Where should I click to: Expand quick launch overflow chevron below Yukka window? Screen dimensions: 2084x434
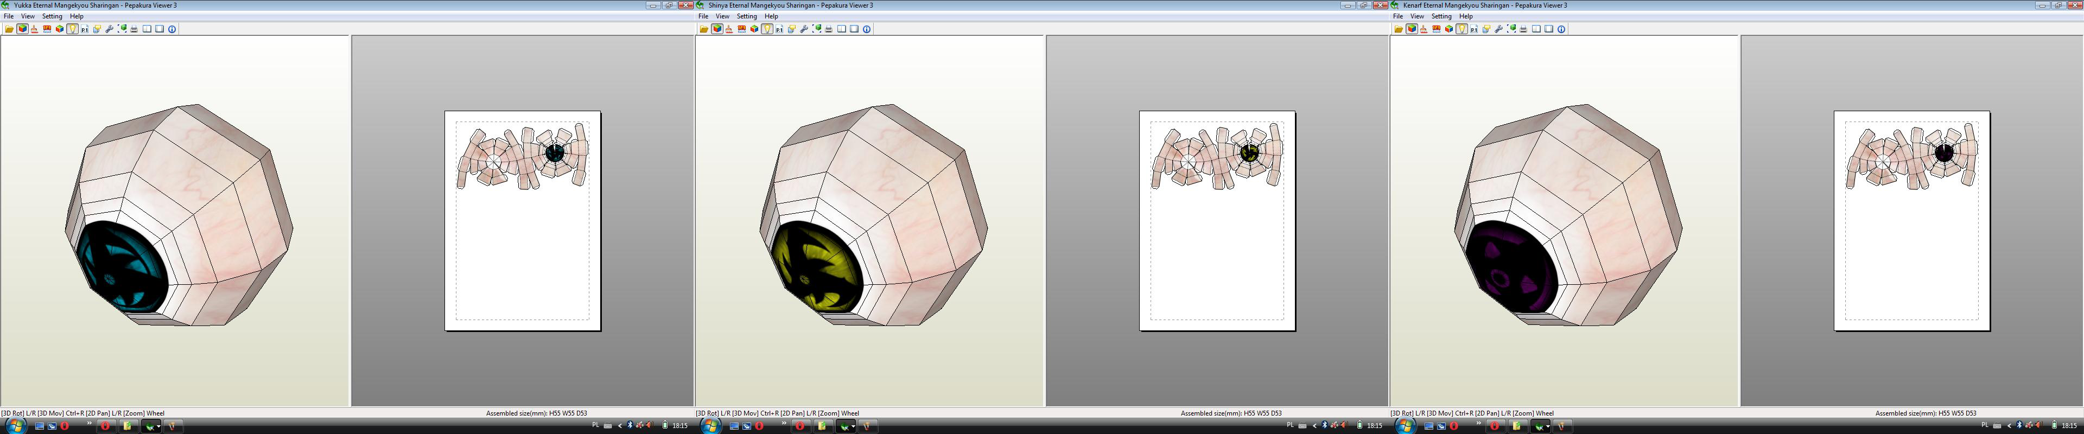89,423
